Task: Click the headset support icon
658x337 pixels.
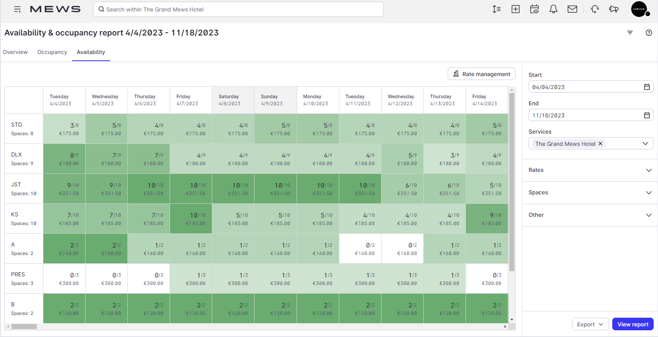Action: (595, 9)
